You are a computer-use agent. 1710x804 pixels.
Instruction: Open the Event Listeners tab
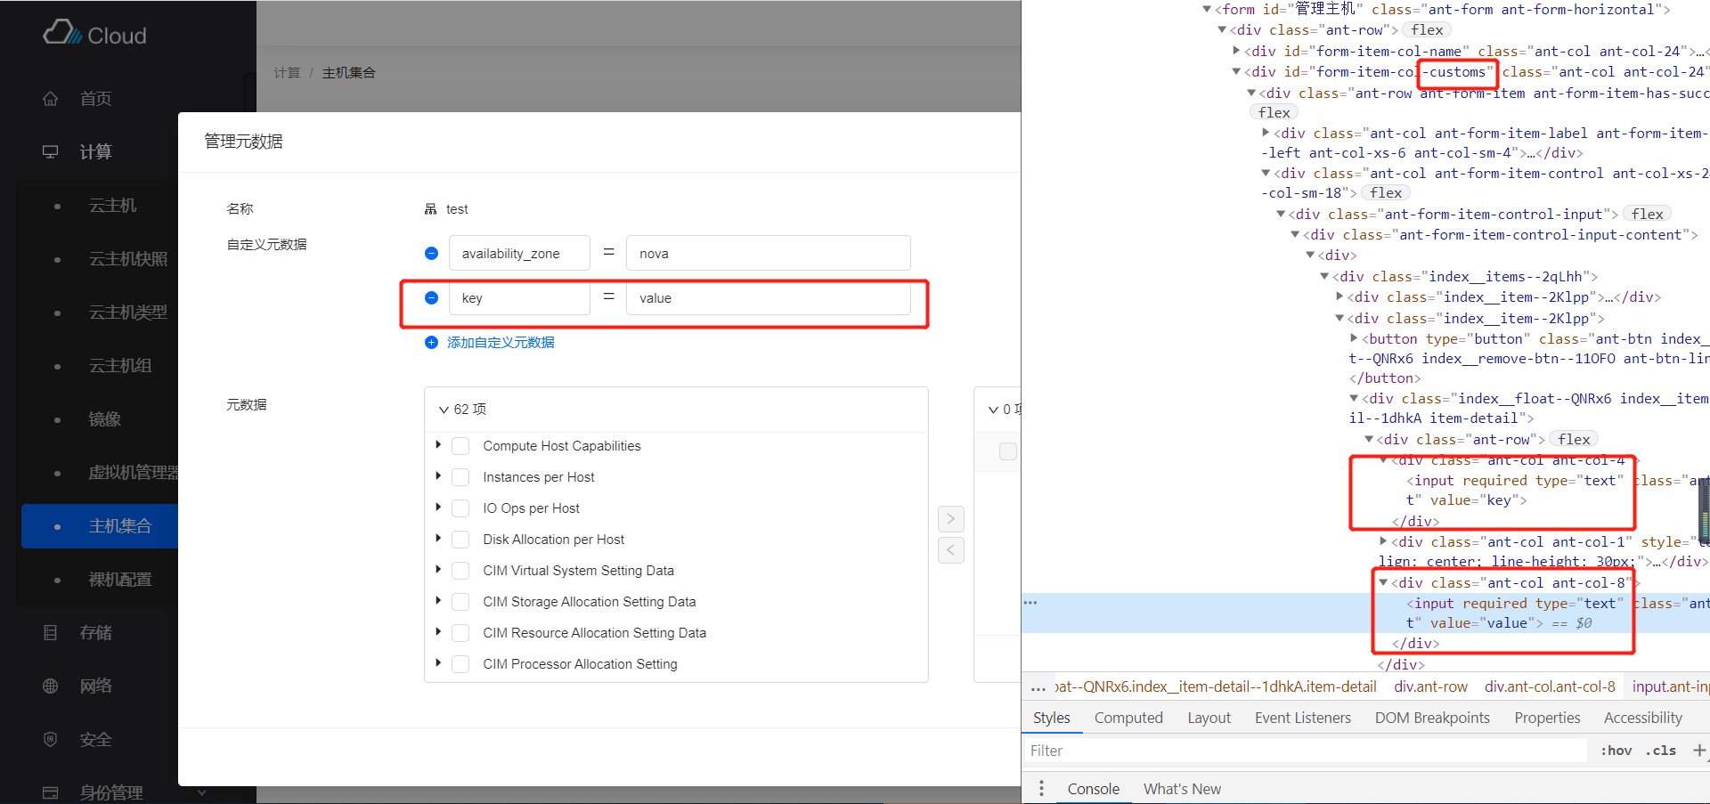1302,718
